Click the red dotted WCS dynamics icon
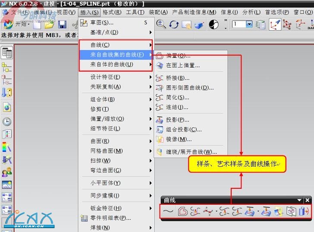 click(x=287, y=25)
